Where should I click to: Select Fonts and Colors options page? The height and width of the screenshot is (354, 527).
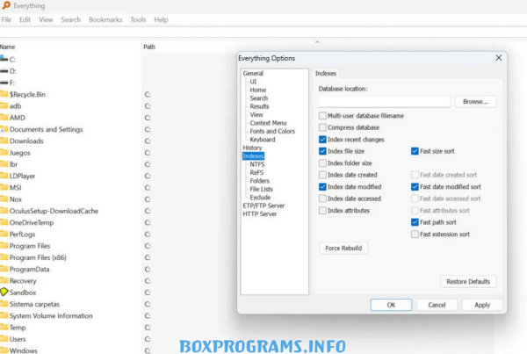click(272, 131)
